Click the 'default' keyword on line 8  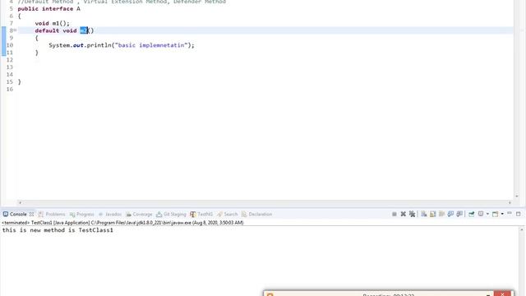pyautogui.click(x=47, y=30)
